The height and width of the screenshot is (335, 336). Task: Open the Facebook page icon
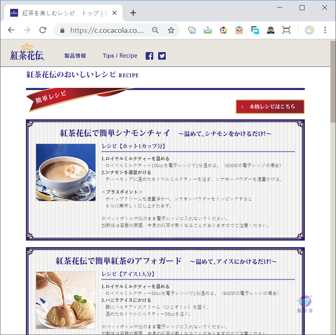click(x=149, y=56)
